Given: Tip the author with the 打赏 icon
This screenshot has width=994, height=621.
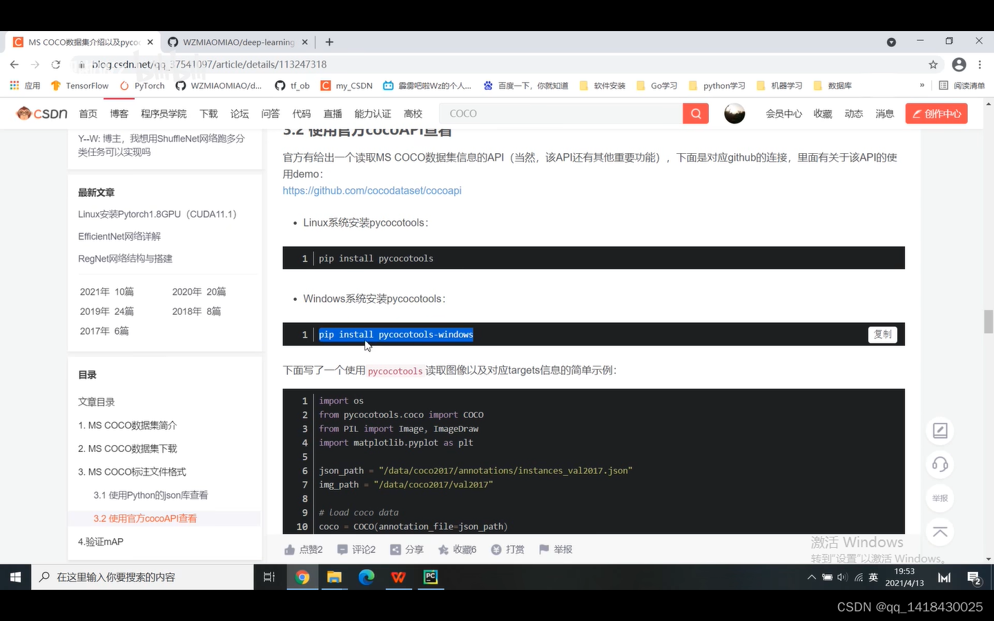Looking at the screenshot, I should [x=496, y=549].
